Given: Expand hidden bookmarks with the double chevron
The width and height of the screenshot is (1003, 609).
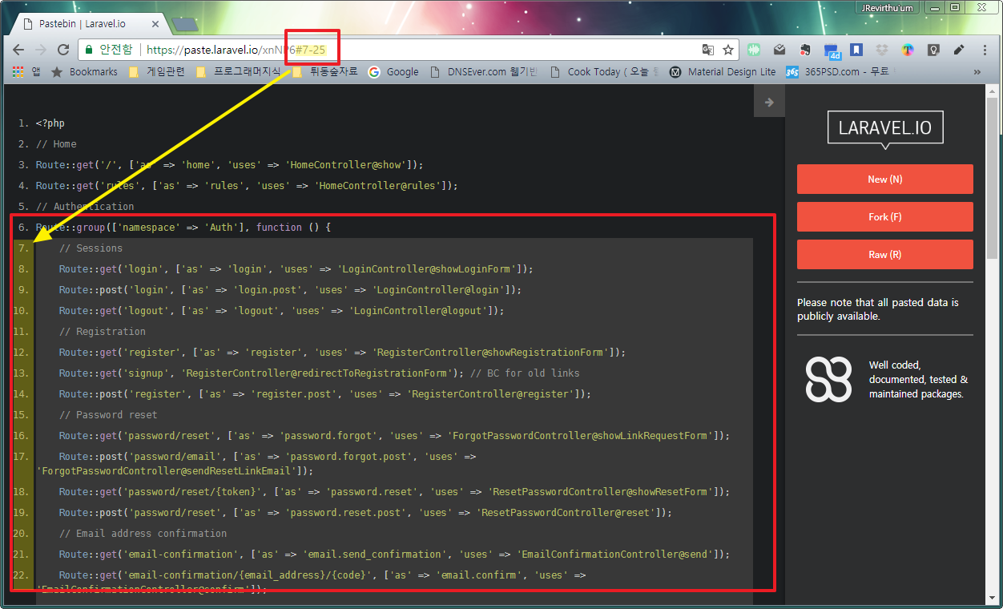Looking at the screenshot, I should point(977,71).
